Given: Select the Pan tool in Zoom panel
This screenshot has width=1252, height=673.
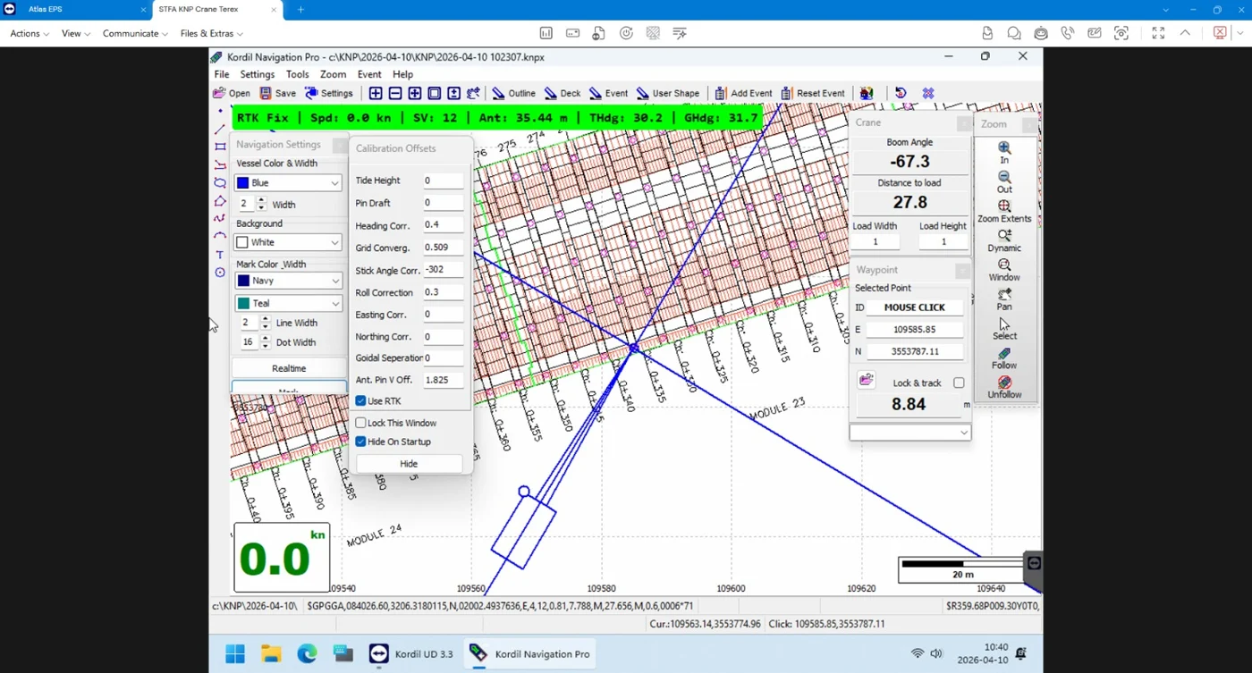Looking at the screenshot, I should tap(1004, 294).
